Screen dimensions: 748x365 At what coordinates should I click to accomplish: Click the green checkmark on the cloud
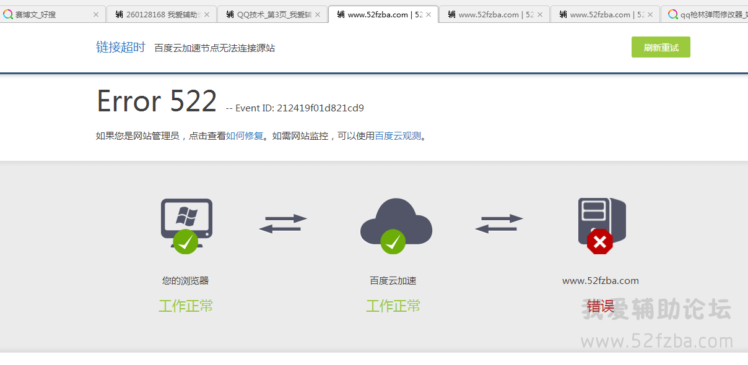(393, 241)
